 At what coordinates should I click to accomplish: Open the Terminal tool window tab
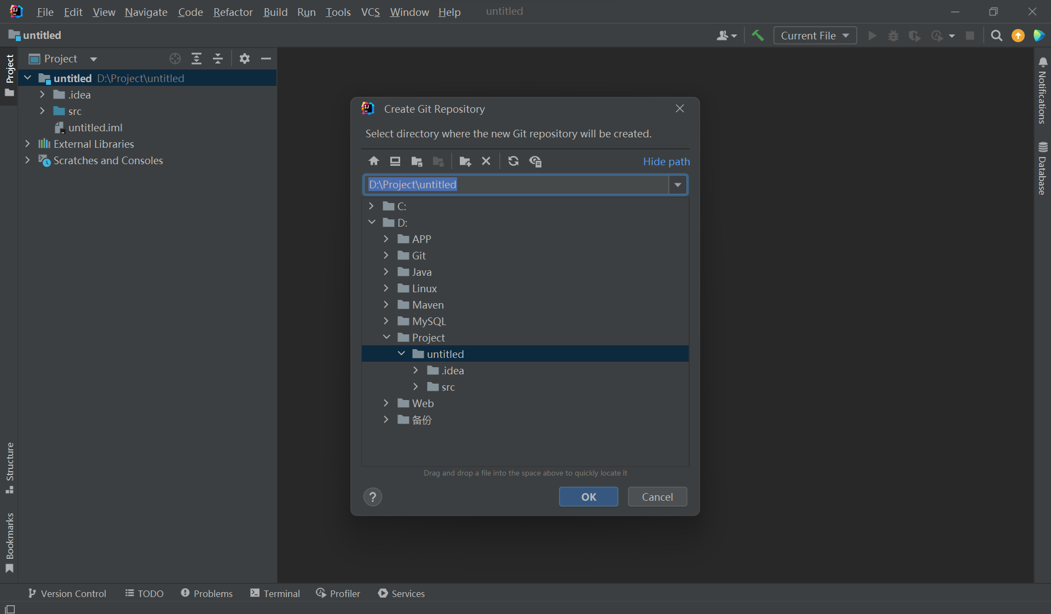[x=275, y=593]
